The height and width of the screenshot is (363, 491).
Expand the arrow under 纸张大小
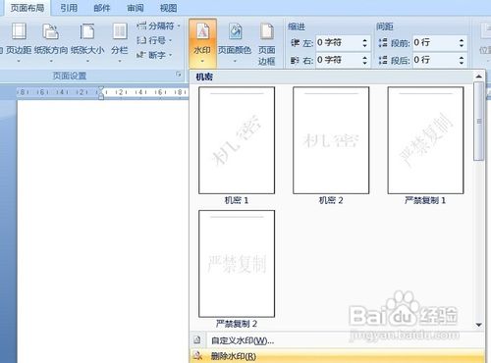click(x=87, y=61)
